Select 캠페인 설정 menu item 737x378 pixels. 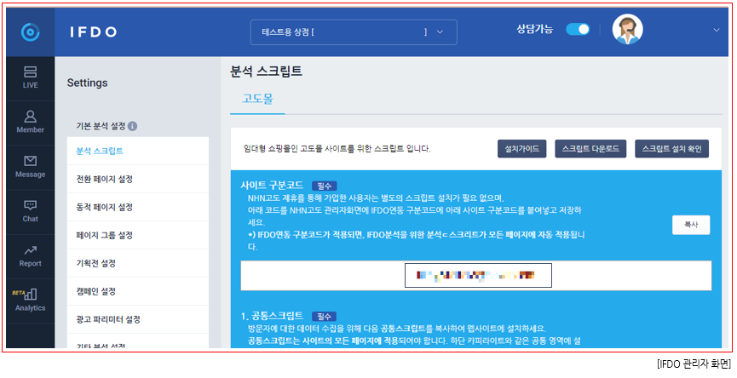point(138,292)
